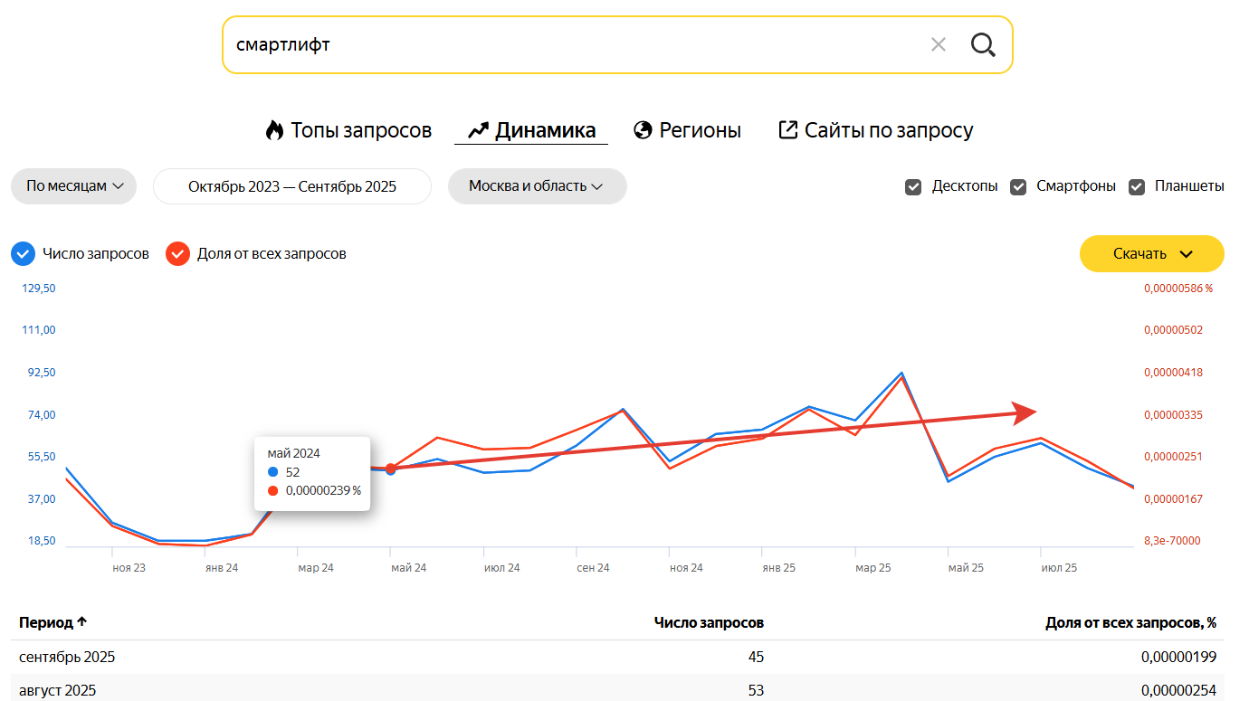Viewport: 1249px width, 701px height.
Task: Click the flame icon for top queries
Action: tap(274, 130)
